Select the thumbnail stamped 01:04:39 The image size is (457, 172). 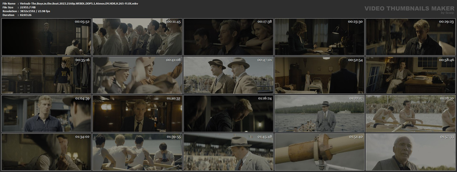click(x=46, y=113)
